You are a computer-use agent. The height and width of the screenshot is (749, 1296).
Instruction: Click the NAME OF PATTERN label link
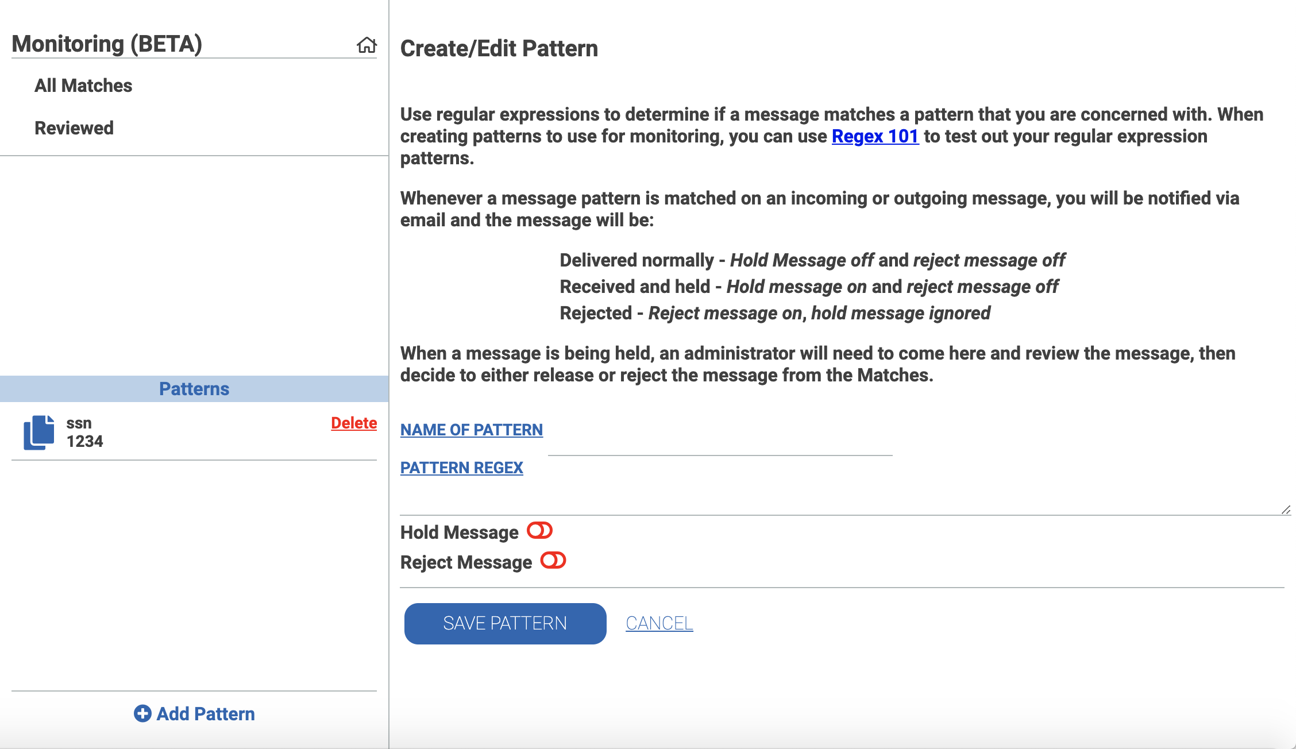click(472, 430)
